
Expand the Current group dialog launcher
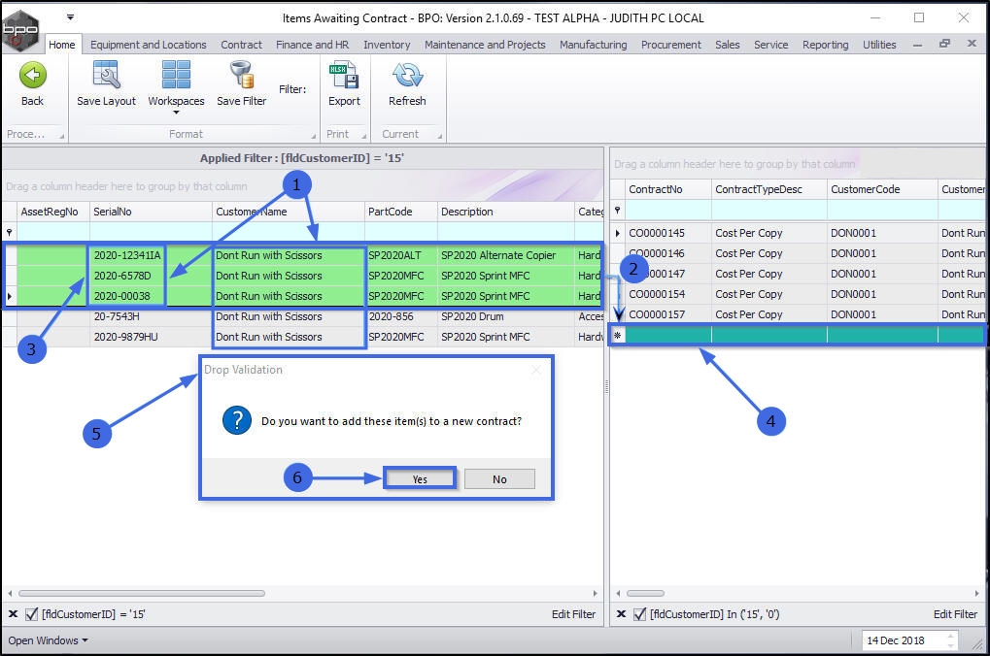coord(439,136)
